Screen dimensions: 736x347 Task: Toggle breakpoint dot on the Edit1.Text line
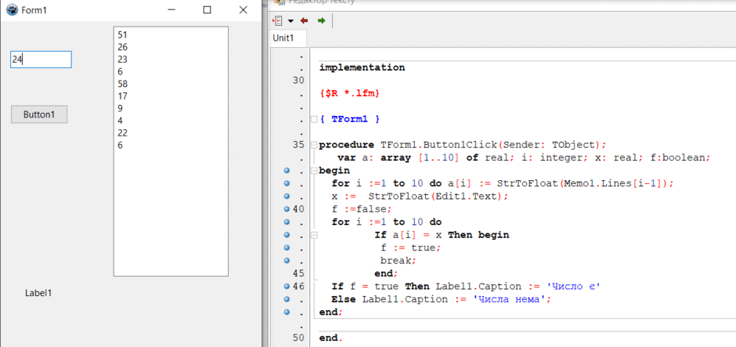coord(287,197)
